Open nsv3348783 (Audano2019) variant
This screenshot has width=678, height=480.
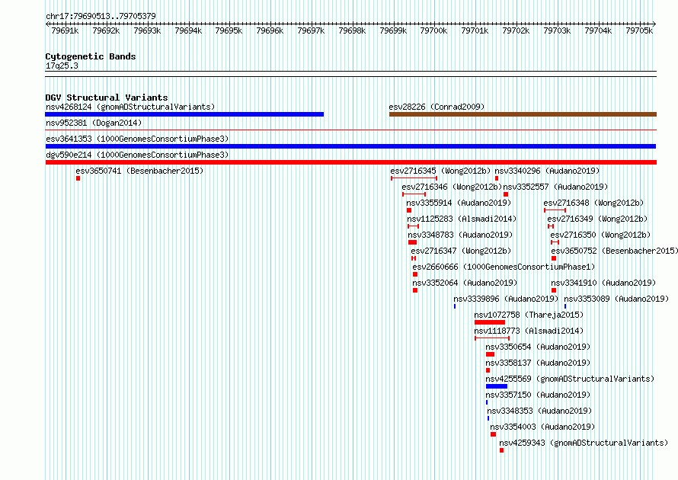(x=460, y=235)
